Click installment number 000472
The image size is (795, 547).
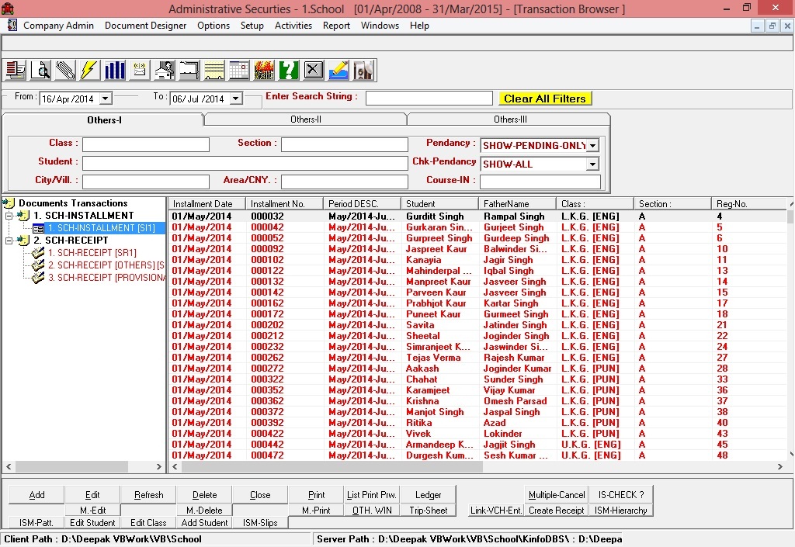point(267,455)
